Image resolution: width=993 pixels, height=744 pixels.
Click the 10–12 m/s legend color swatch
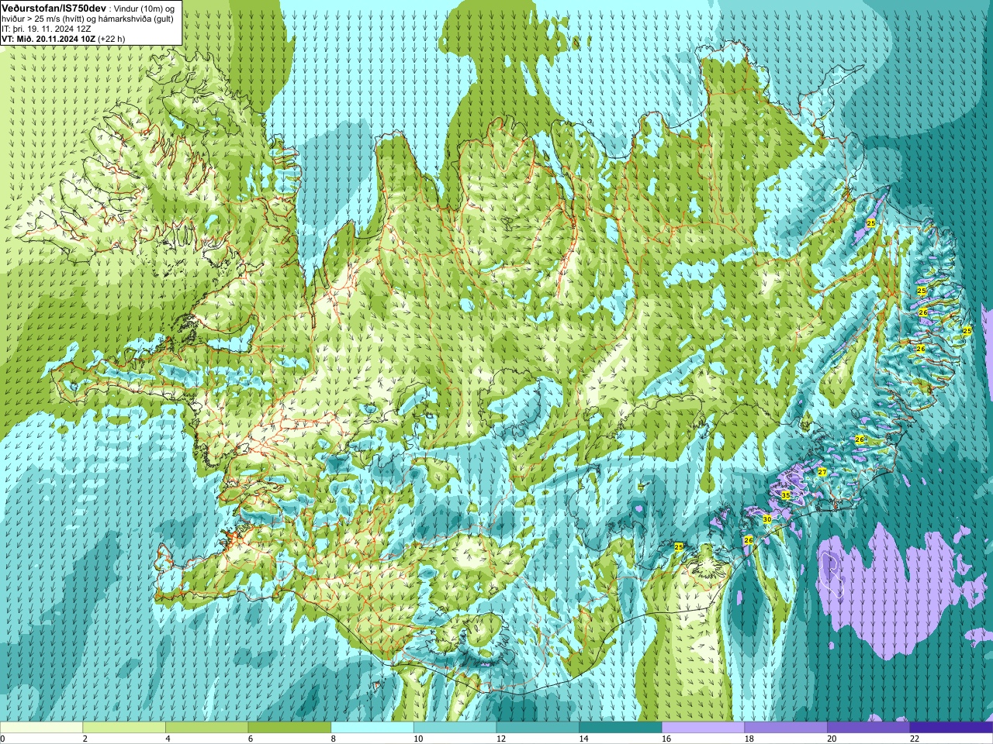[x=455, y=727]
